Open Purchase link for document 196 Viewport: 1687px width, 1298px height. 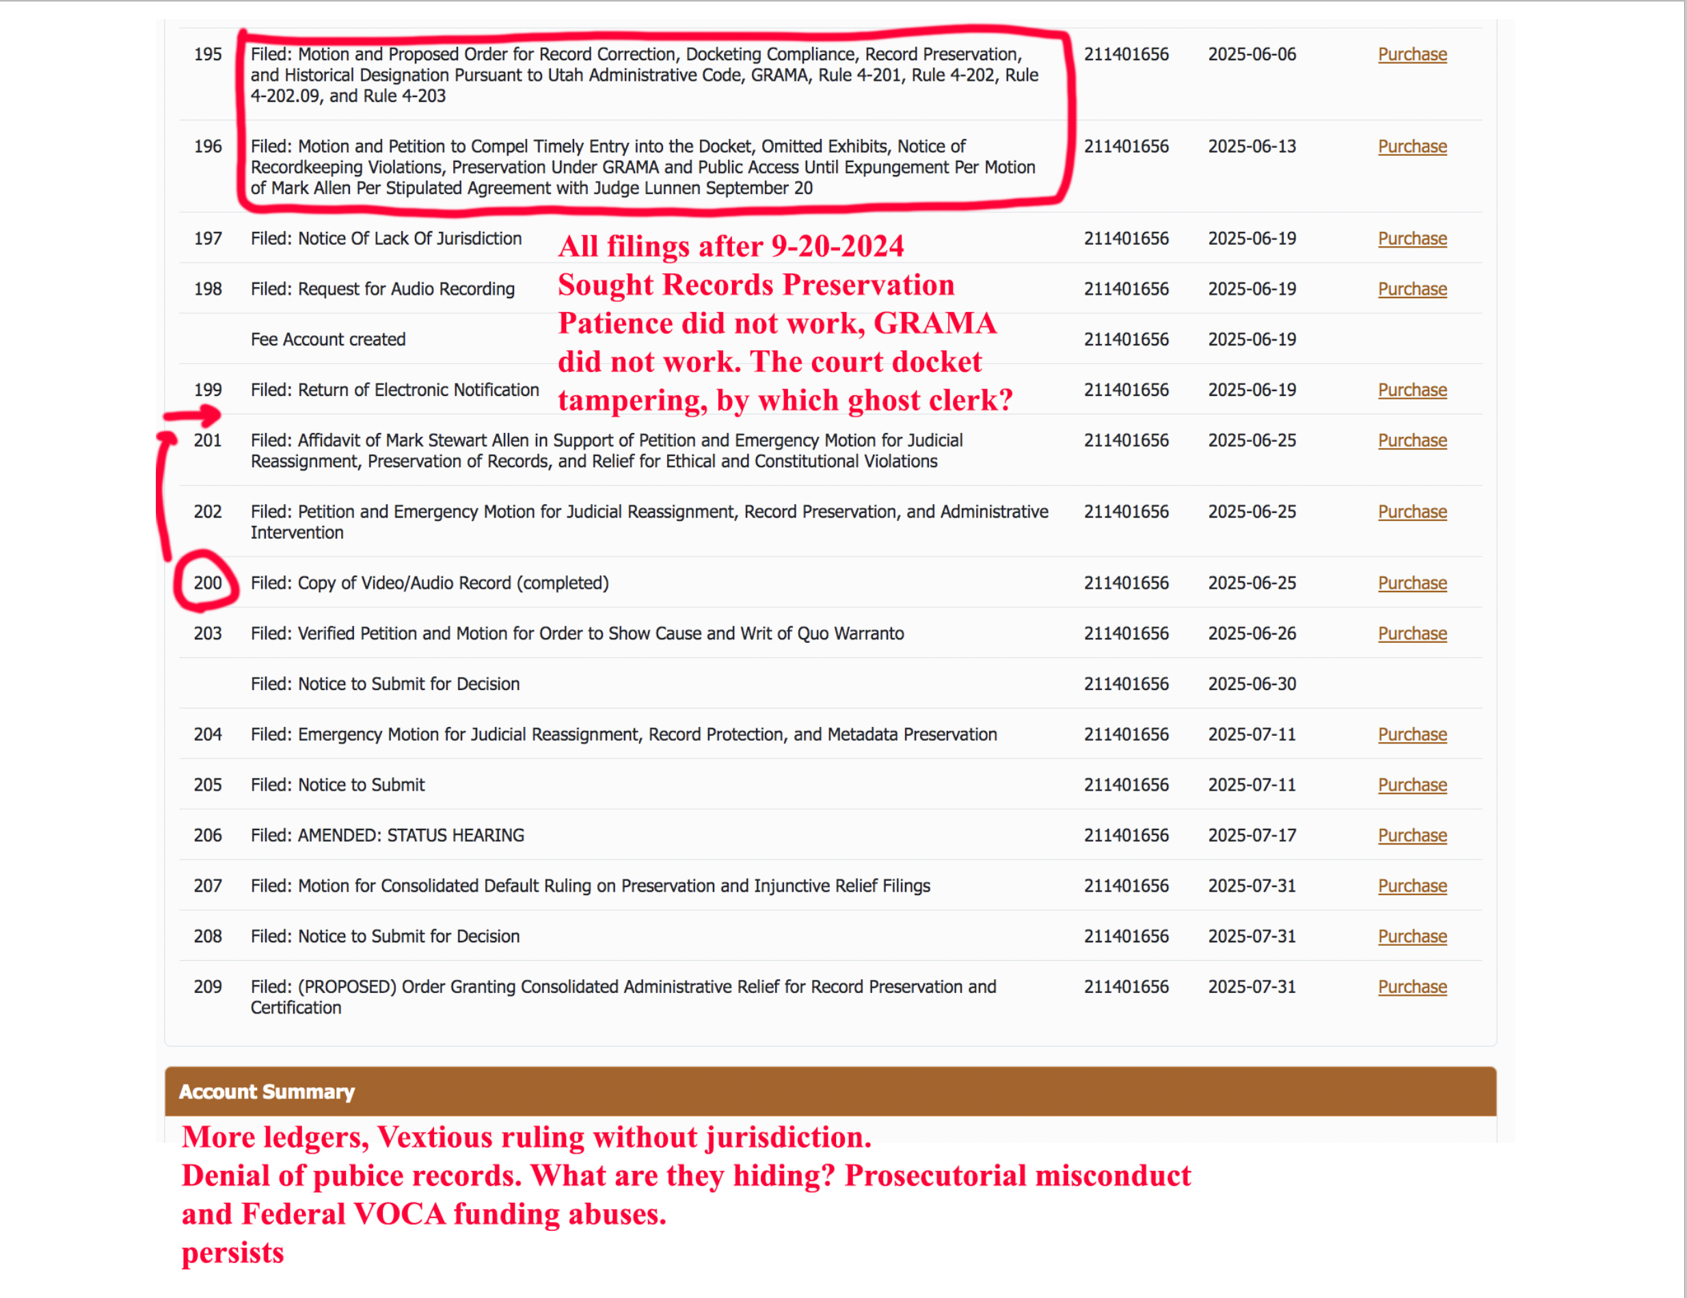1412,146
